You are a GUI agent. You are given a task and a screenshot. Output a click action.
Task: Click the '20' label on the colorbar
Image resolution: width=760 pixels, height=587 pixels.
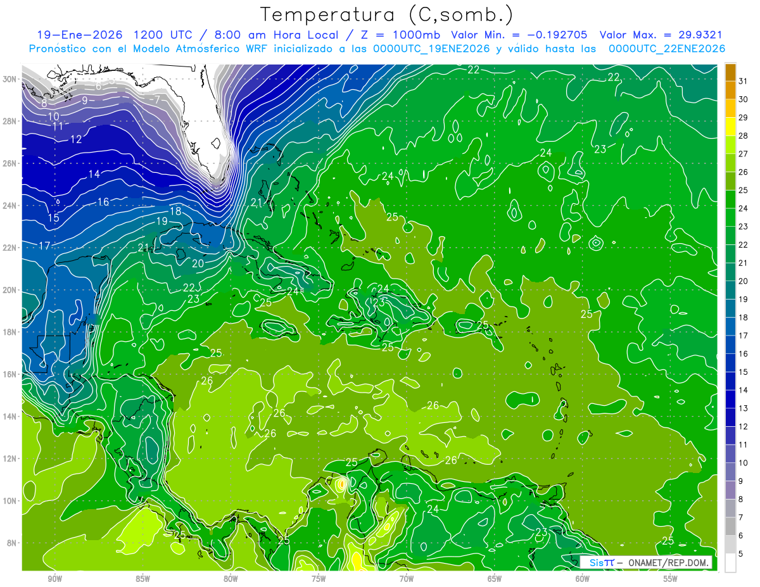744,281
